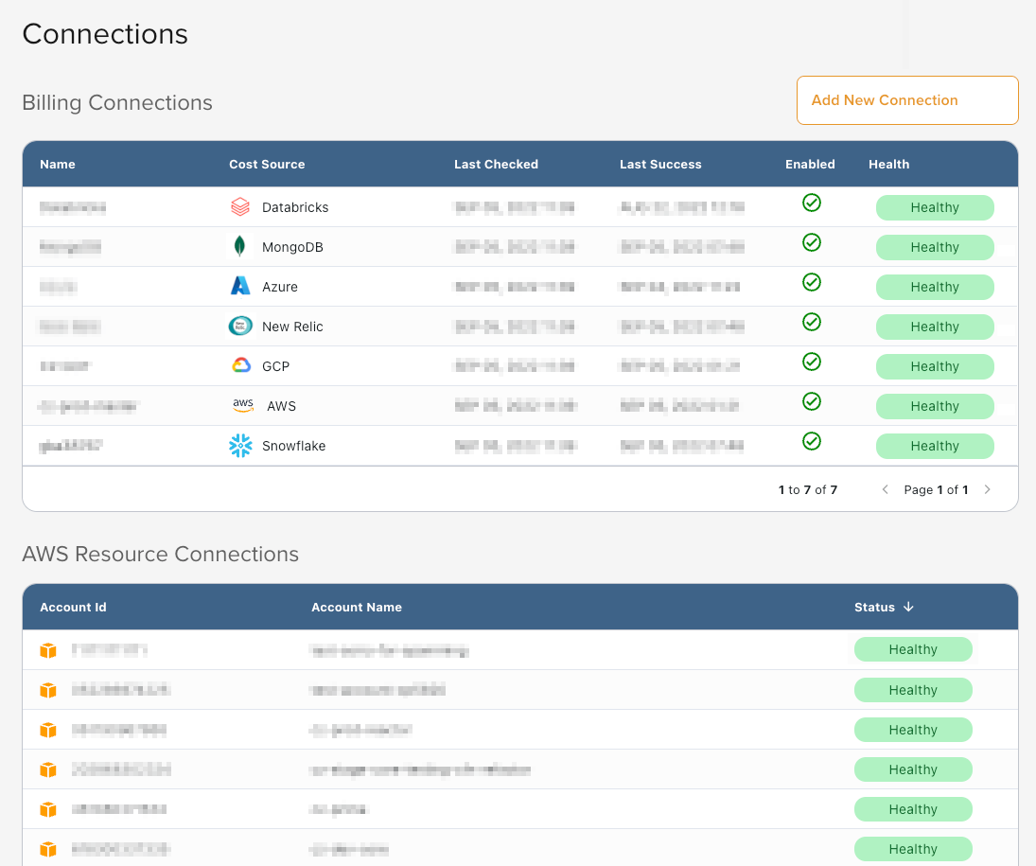Toggle the enabled checkmark for Azure
Screen dimensions: 1036x866
coord(812,282)
